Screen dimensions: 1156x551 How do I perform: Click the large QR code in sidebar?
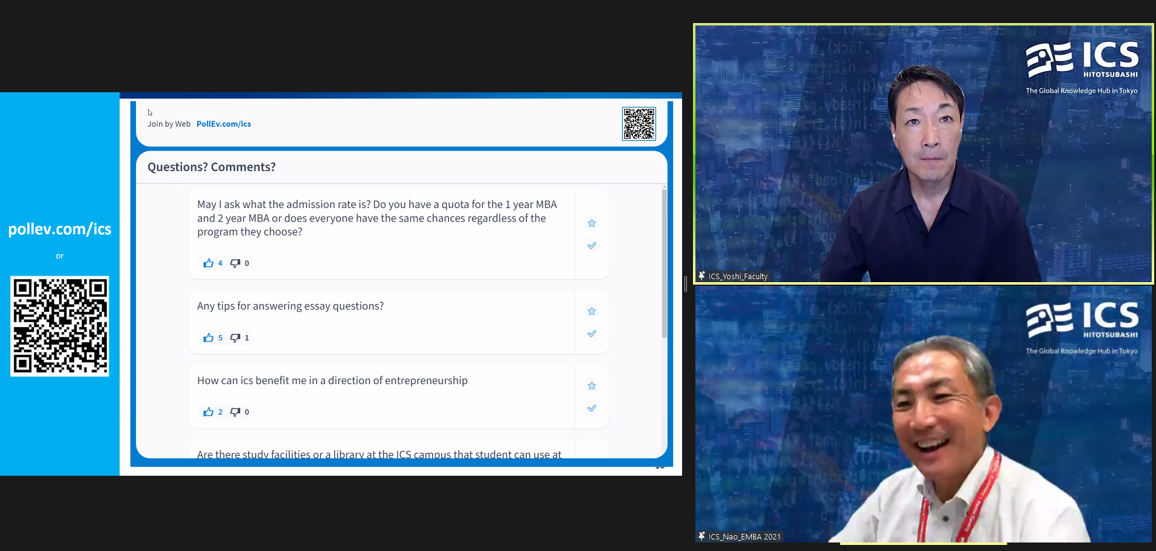click(59, 326)
